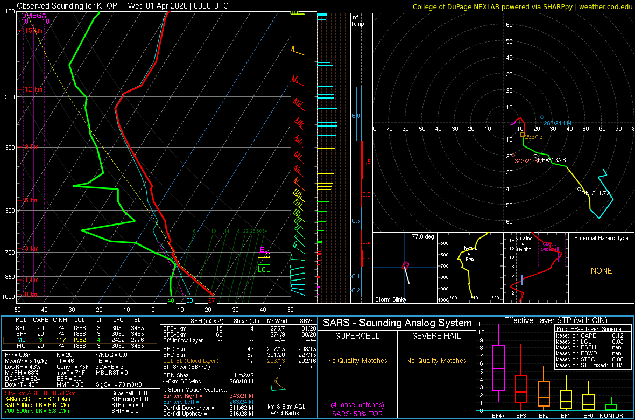Click the 'Corfidi Downshear = 311/62 kt' line

(208, 408)
